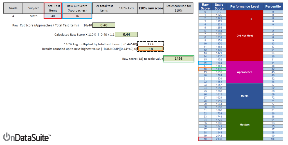The width and height of the screenshot is (288, 145).
Task: Select the Scale Score column header
Action: click(219, 6)
